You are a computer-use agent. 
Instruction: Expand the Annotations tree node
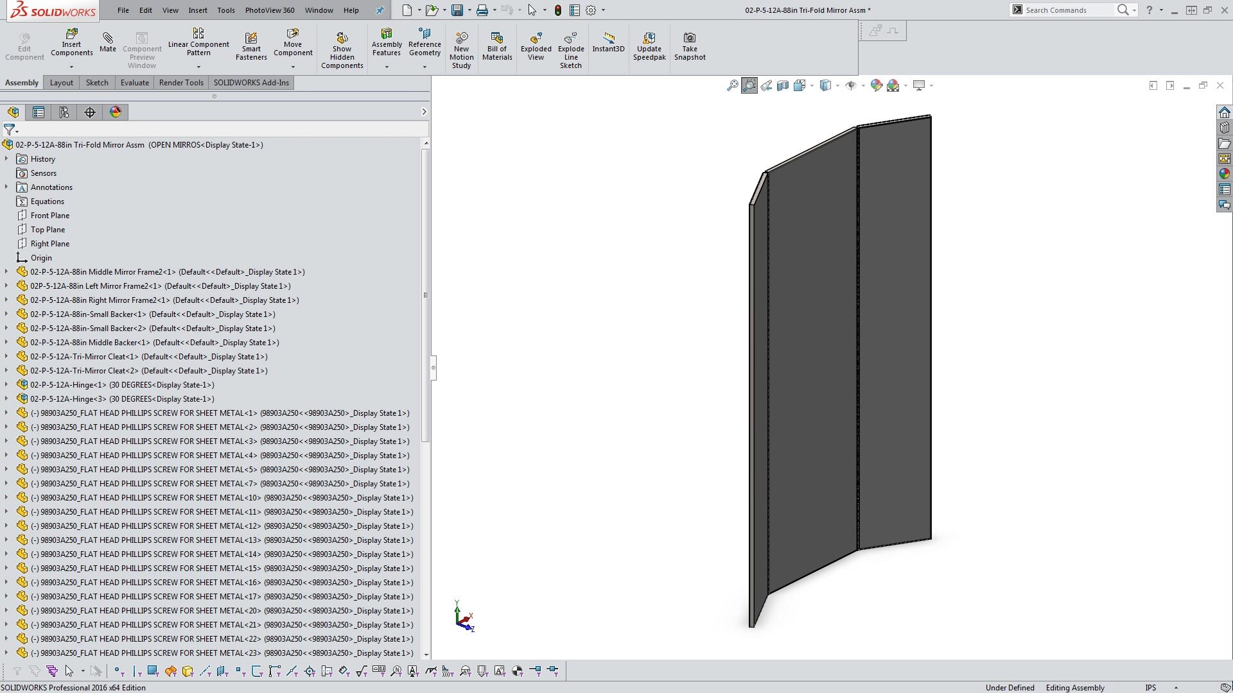tap(6, 187)
